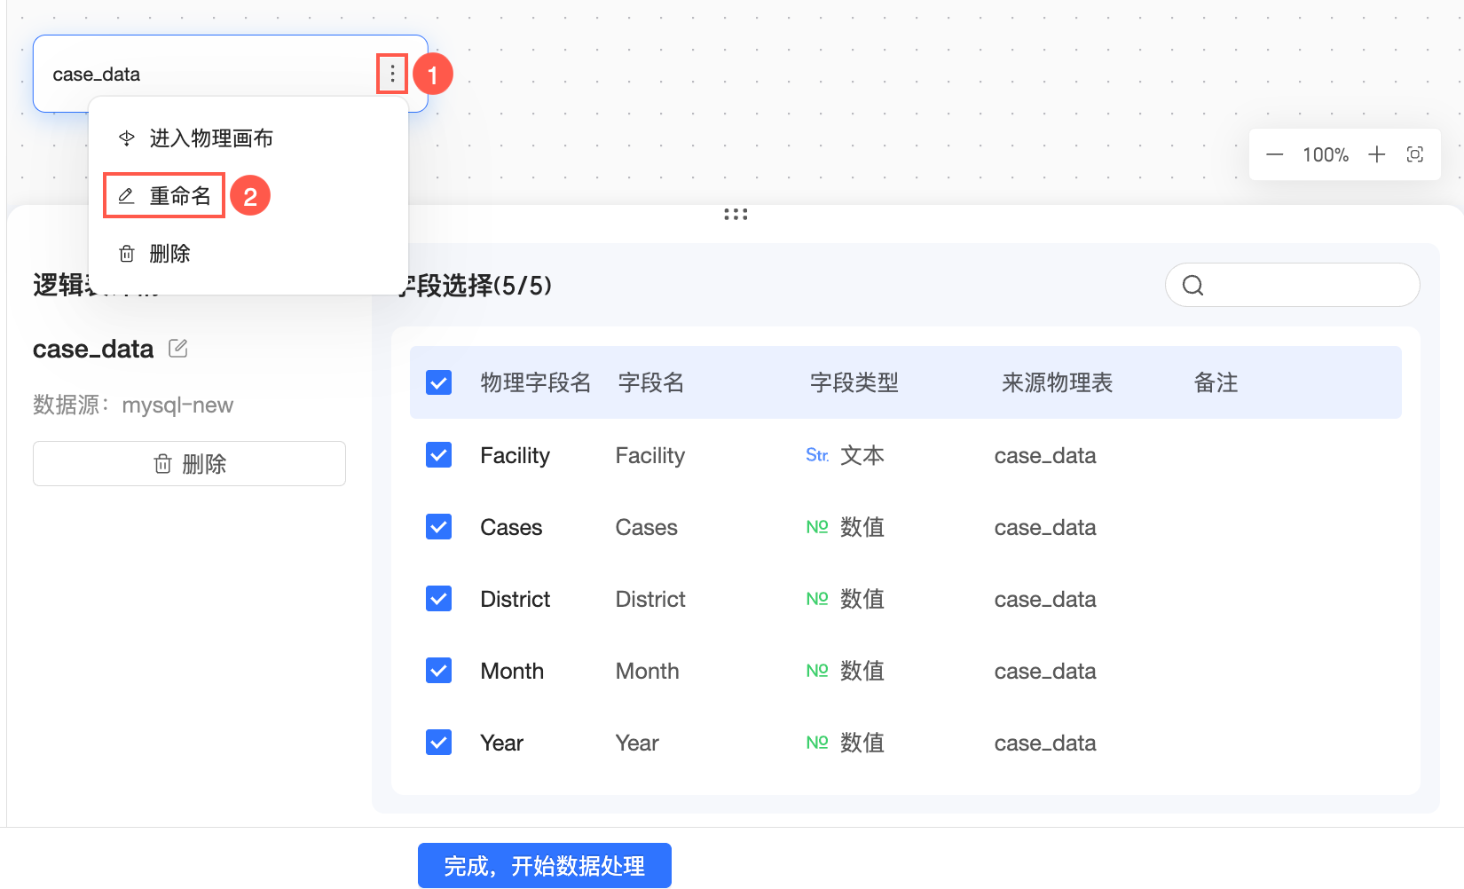Click the No. type icon for Cases
The width and height of the screenshot is (1464, 889).
[x=817, y=527]
